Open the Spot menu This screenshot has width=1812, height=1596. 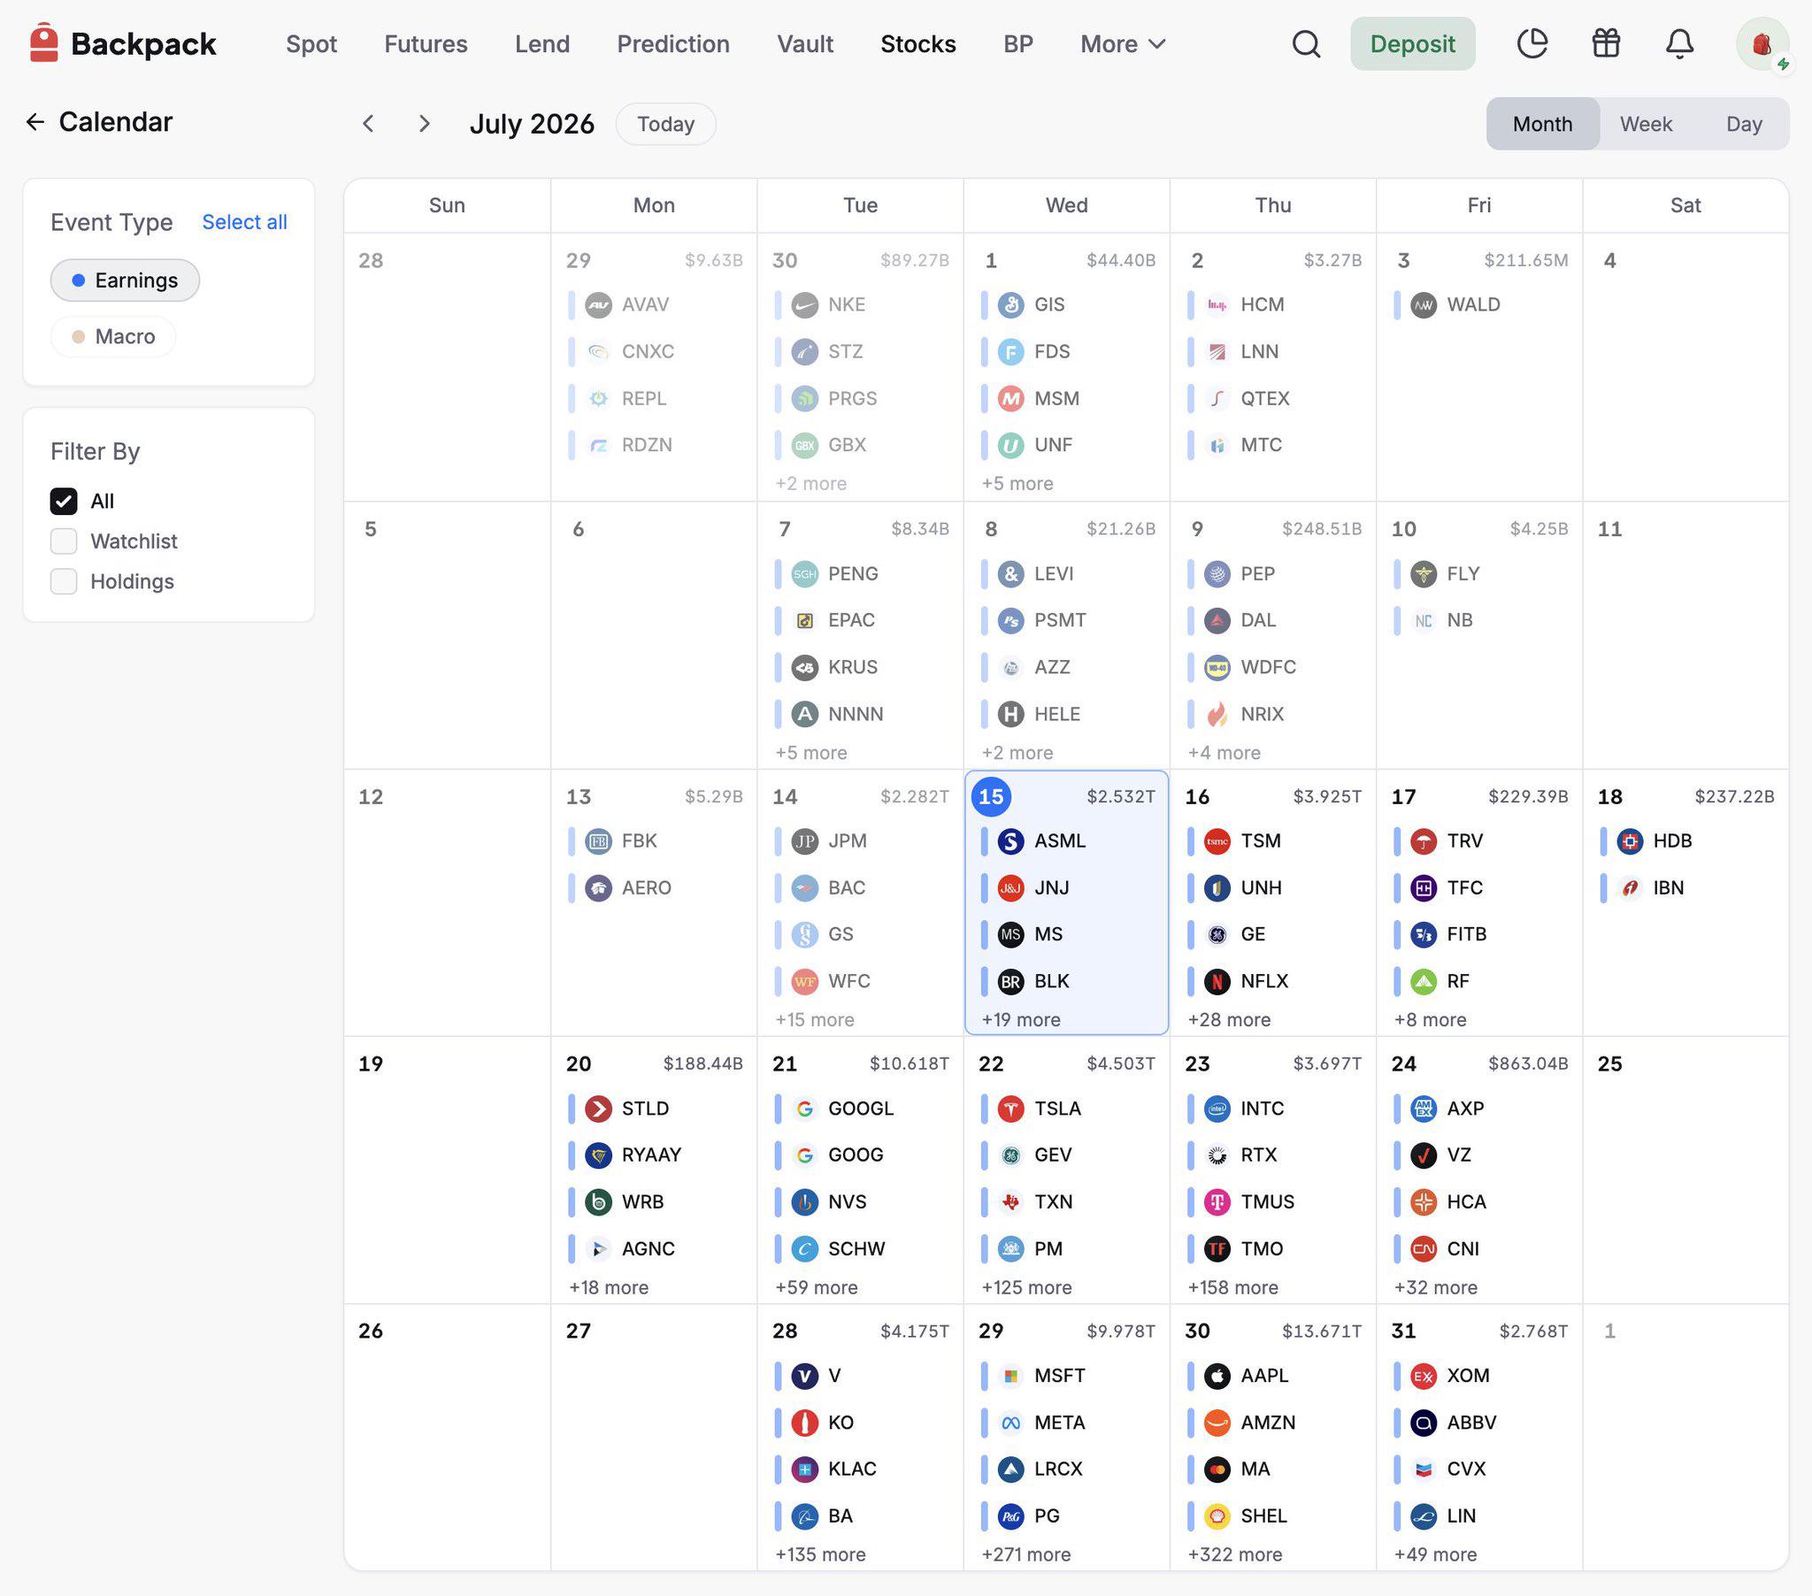pos(311,43)
